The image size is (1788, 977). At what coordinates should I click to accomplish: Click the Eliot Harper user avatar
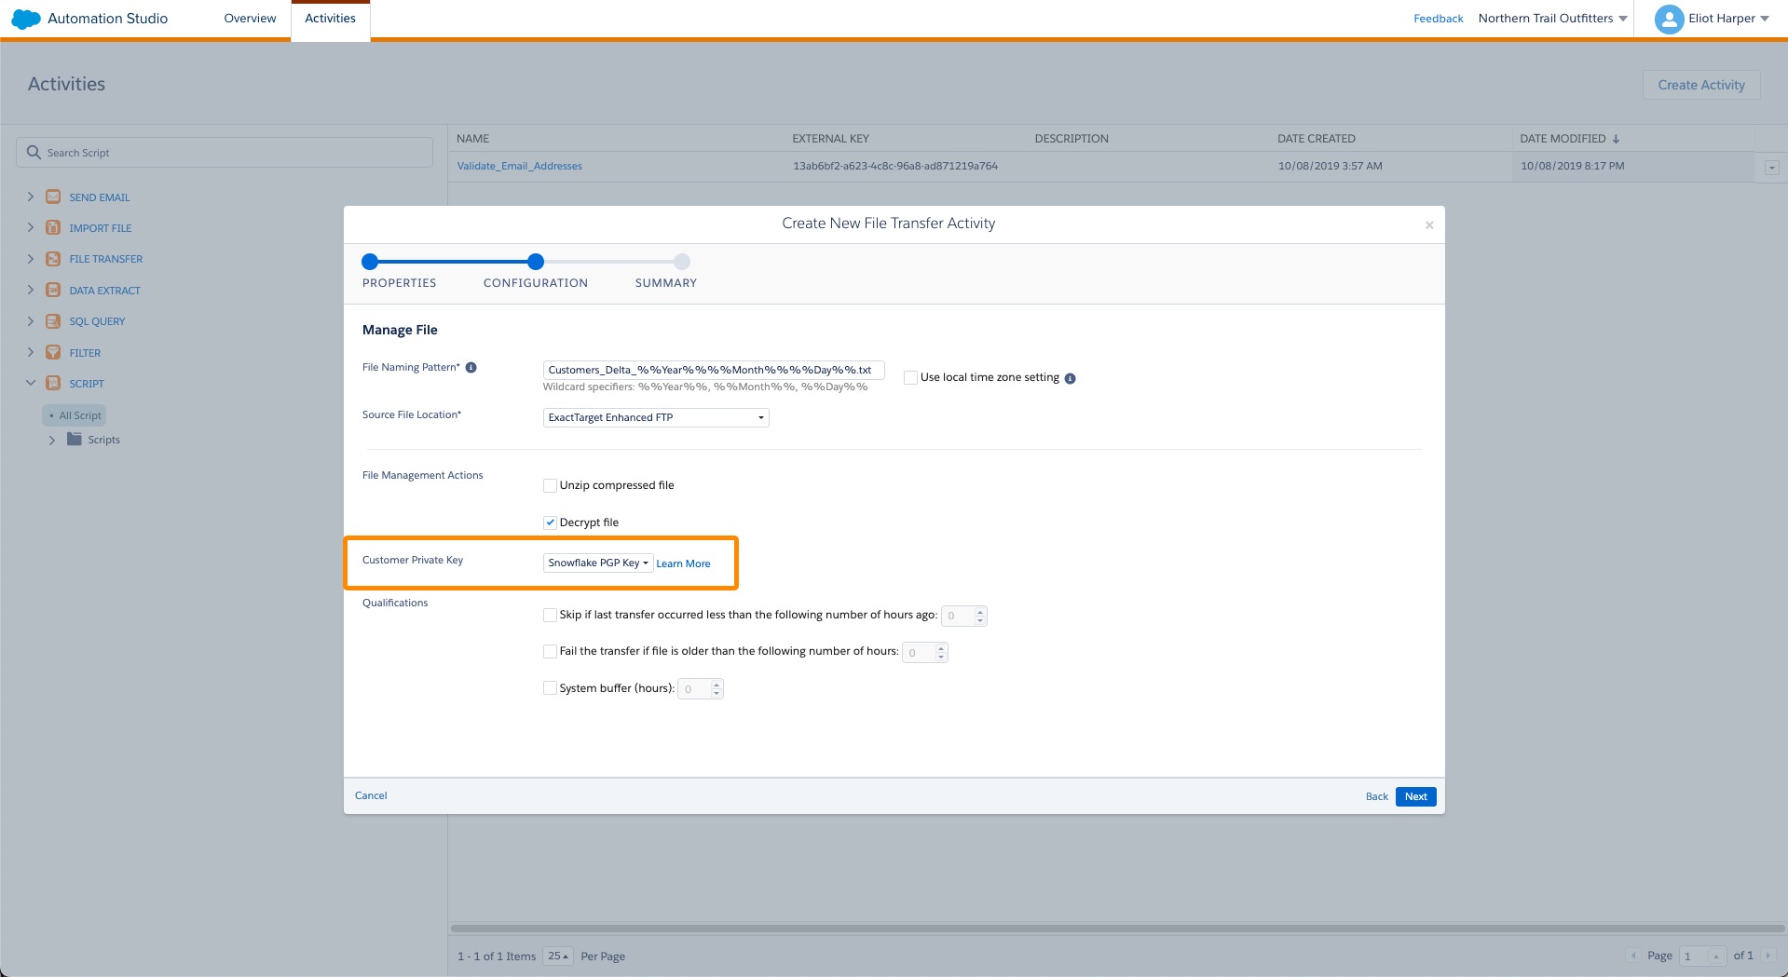[x=1669, y=19]
